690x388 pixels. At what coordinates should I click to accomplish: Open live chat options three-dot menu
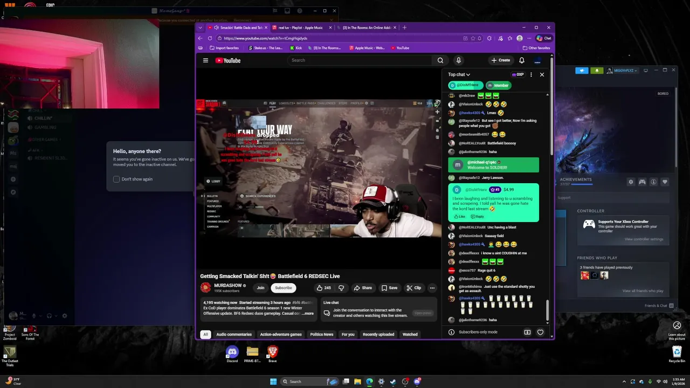coord(531,74)
